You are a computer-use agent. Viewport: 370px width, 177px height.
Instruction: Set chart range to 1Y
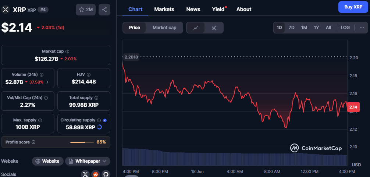pyautogui.click(x=316, y=28)
